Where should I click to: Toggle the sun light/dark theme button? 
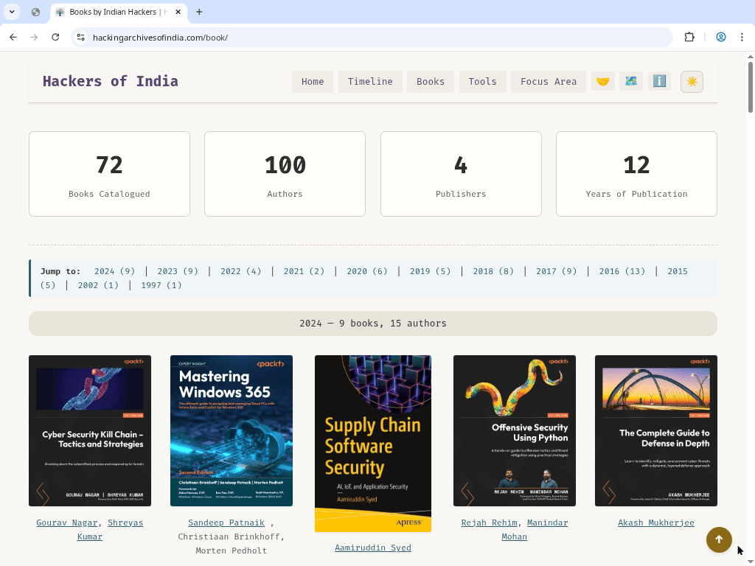pyautogui.click(x=692, y=82)
